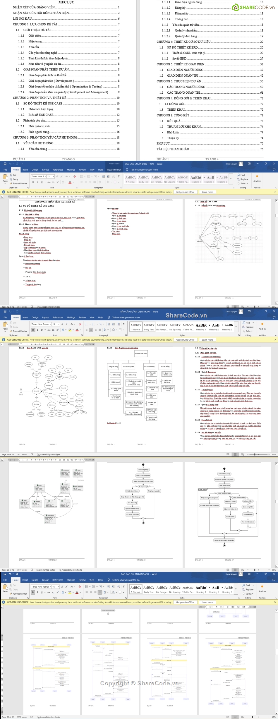Open font size dropdown showing 16

(x=59, y=587)
